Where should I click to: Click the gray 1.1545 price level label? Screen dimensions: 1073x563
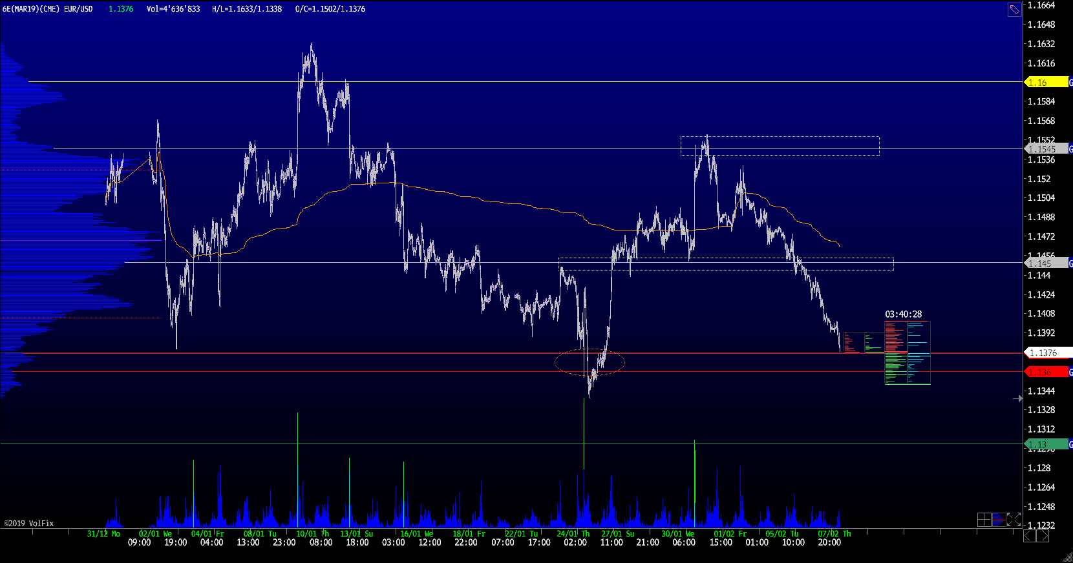pos(1046,149)
